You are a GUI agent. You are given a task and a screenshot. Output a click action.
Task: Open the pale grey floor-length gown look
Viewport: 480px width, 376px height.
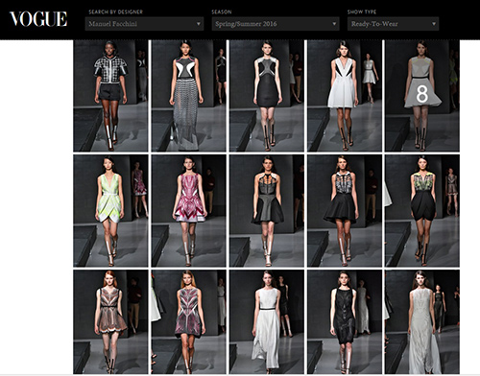coord(422,322)
